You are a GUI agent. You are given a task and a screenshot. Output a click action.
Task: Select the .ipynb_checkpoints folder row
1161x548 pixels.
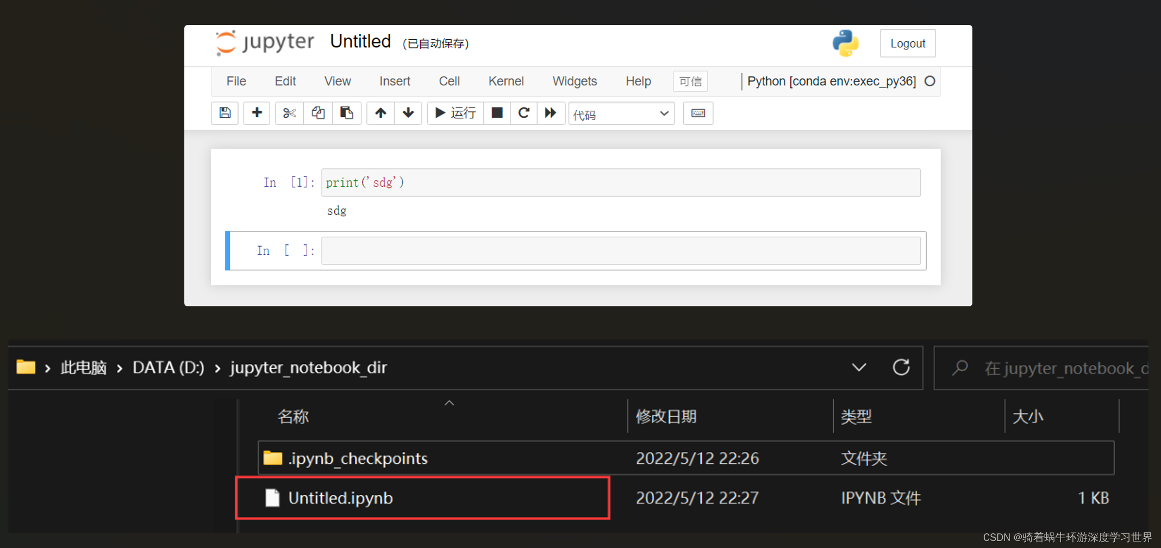[x=686, y=458]
